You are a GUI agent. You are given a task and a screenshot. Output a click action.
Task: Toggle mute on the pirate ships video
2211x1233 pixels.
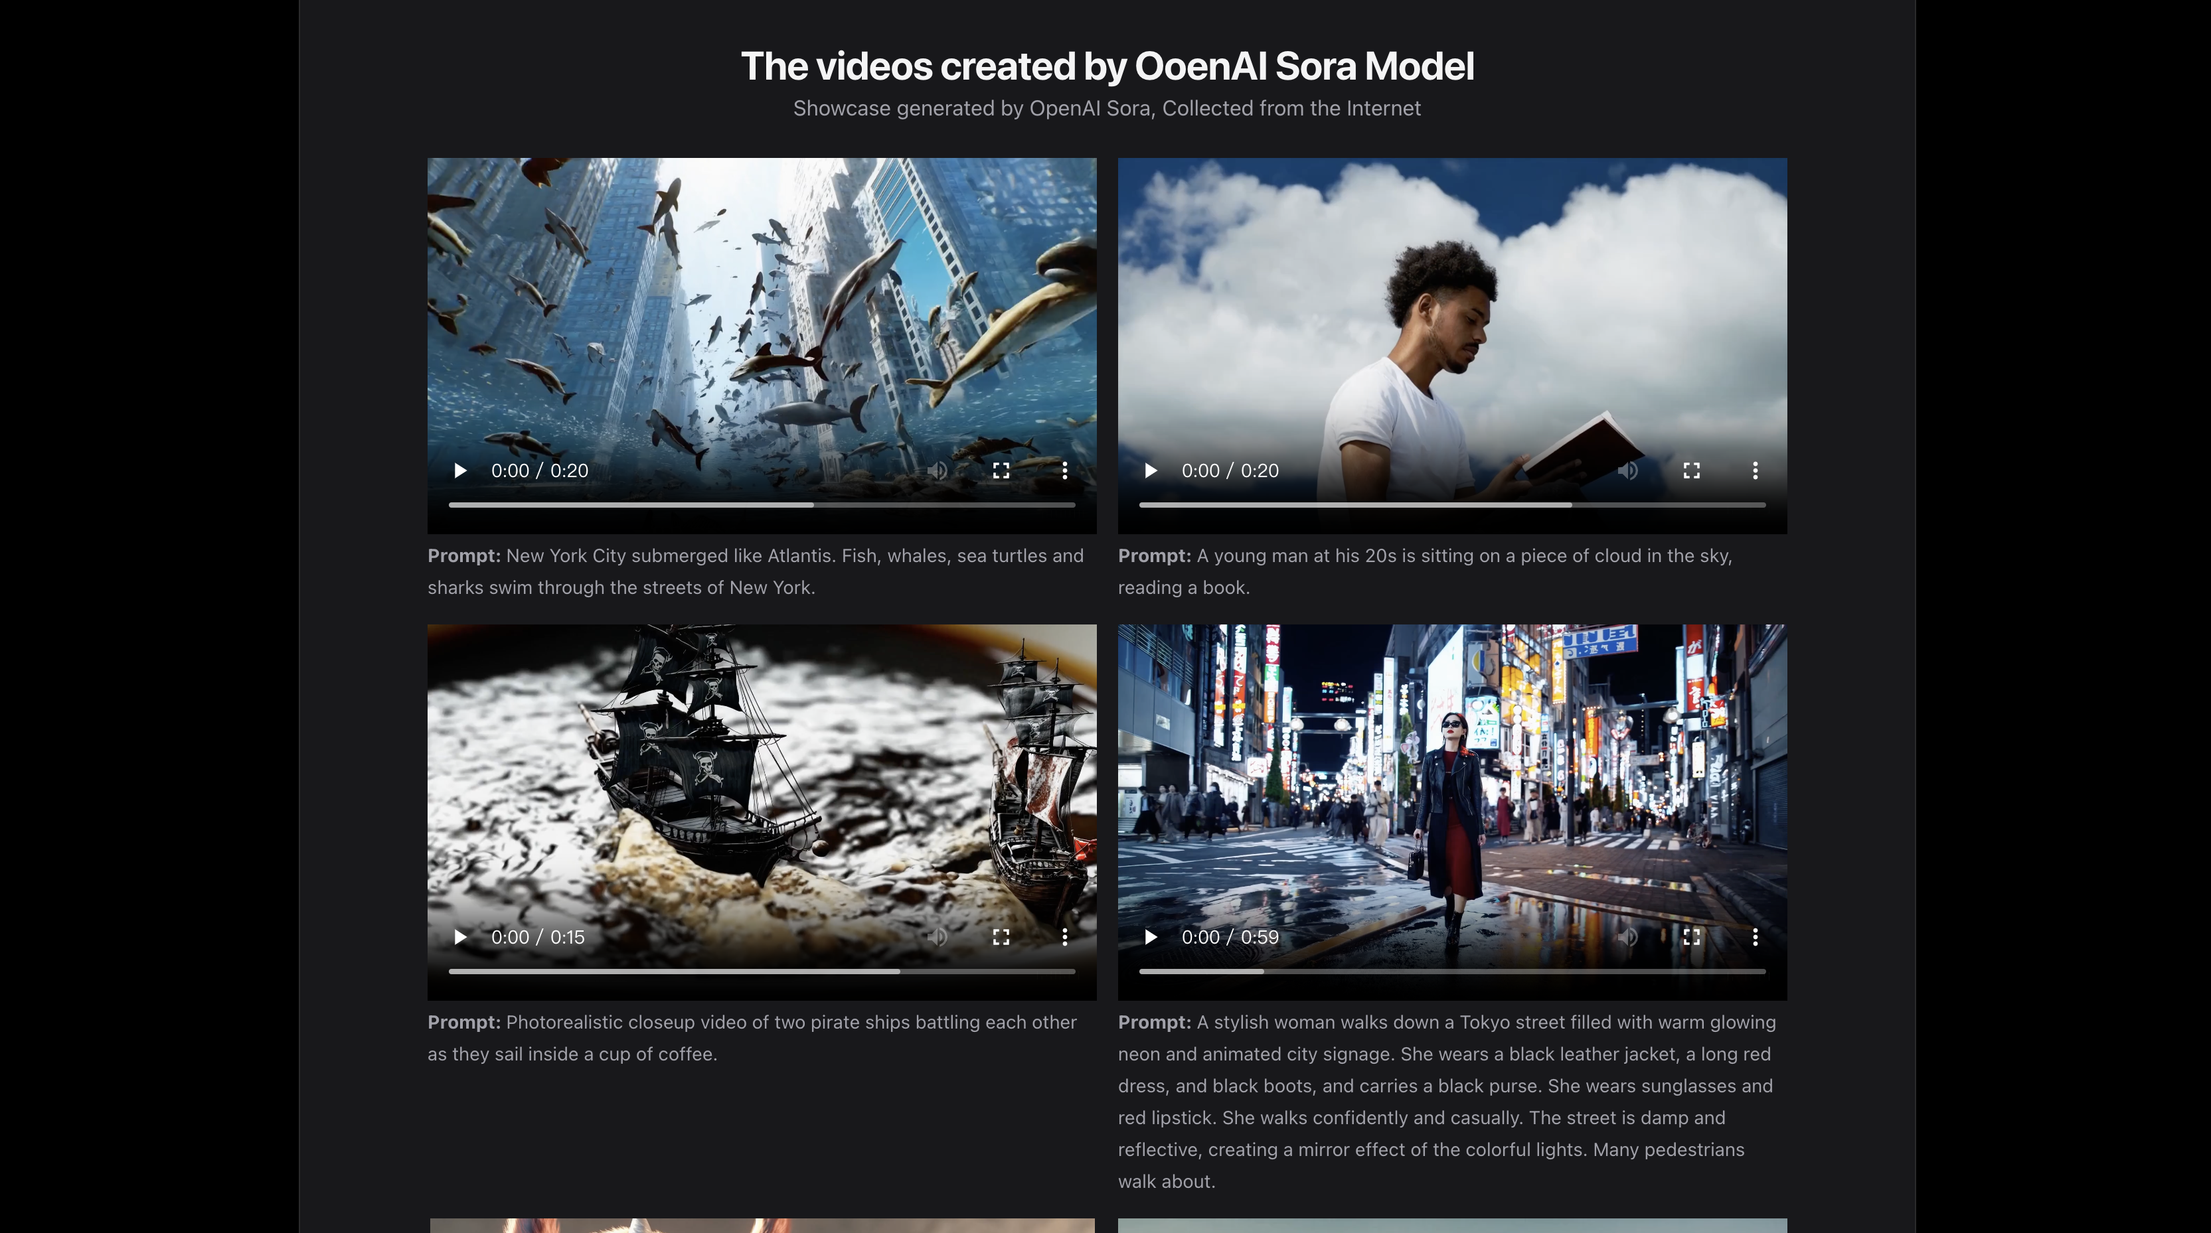click(x=938, y=937)
